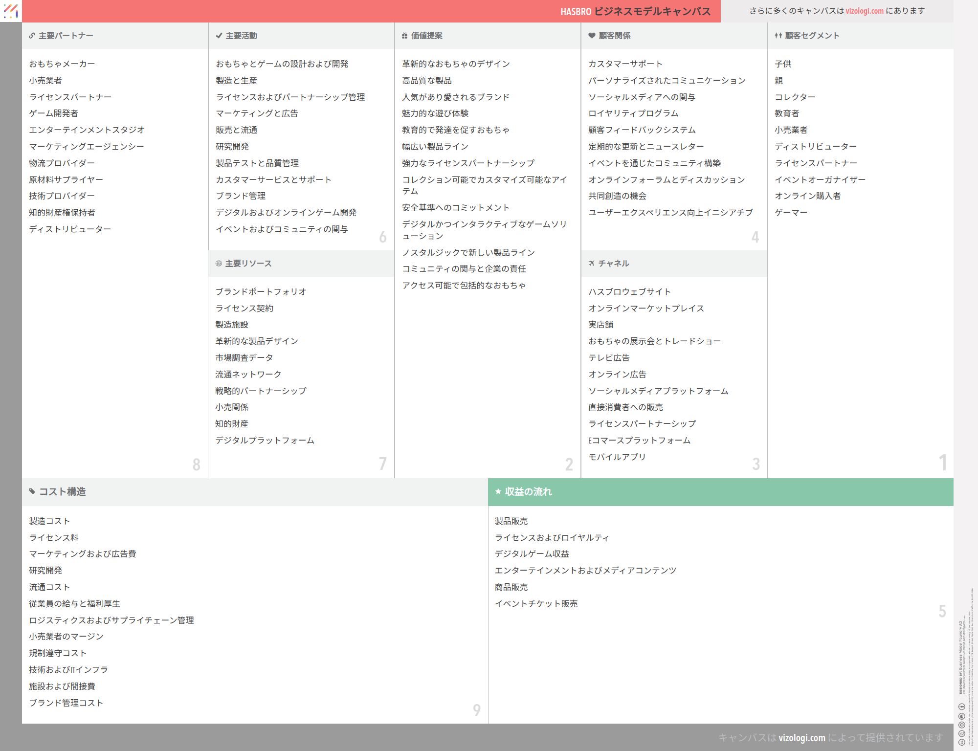Click the vizologi logo icon top-left
The image size is (978, 751).
tap(11, 11)
